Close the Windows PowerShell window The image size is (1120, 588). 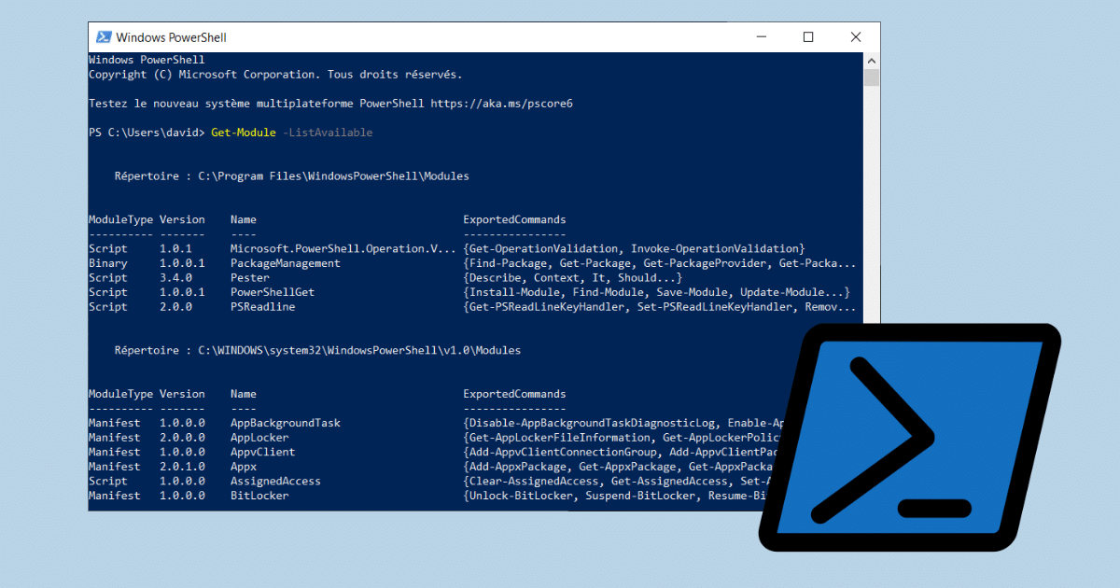coord(856,37)
